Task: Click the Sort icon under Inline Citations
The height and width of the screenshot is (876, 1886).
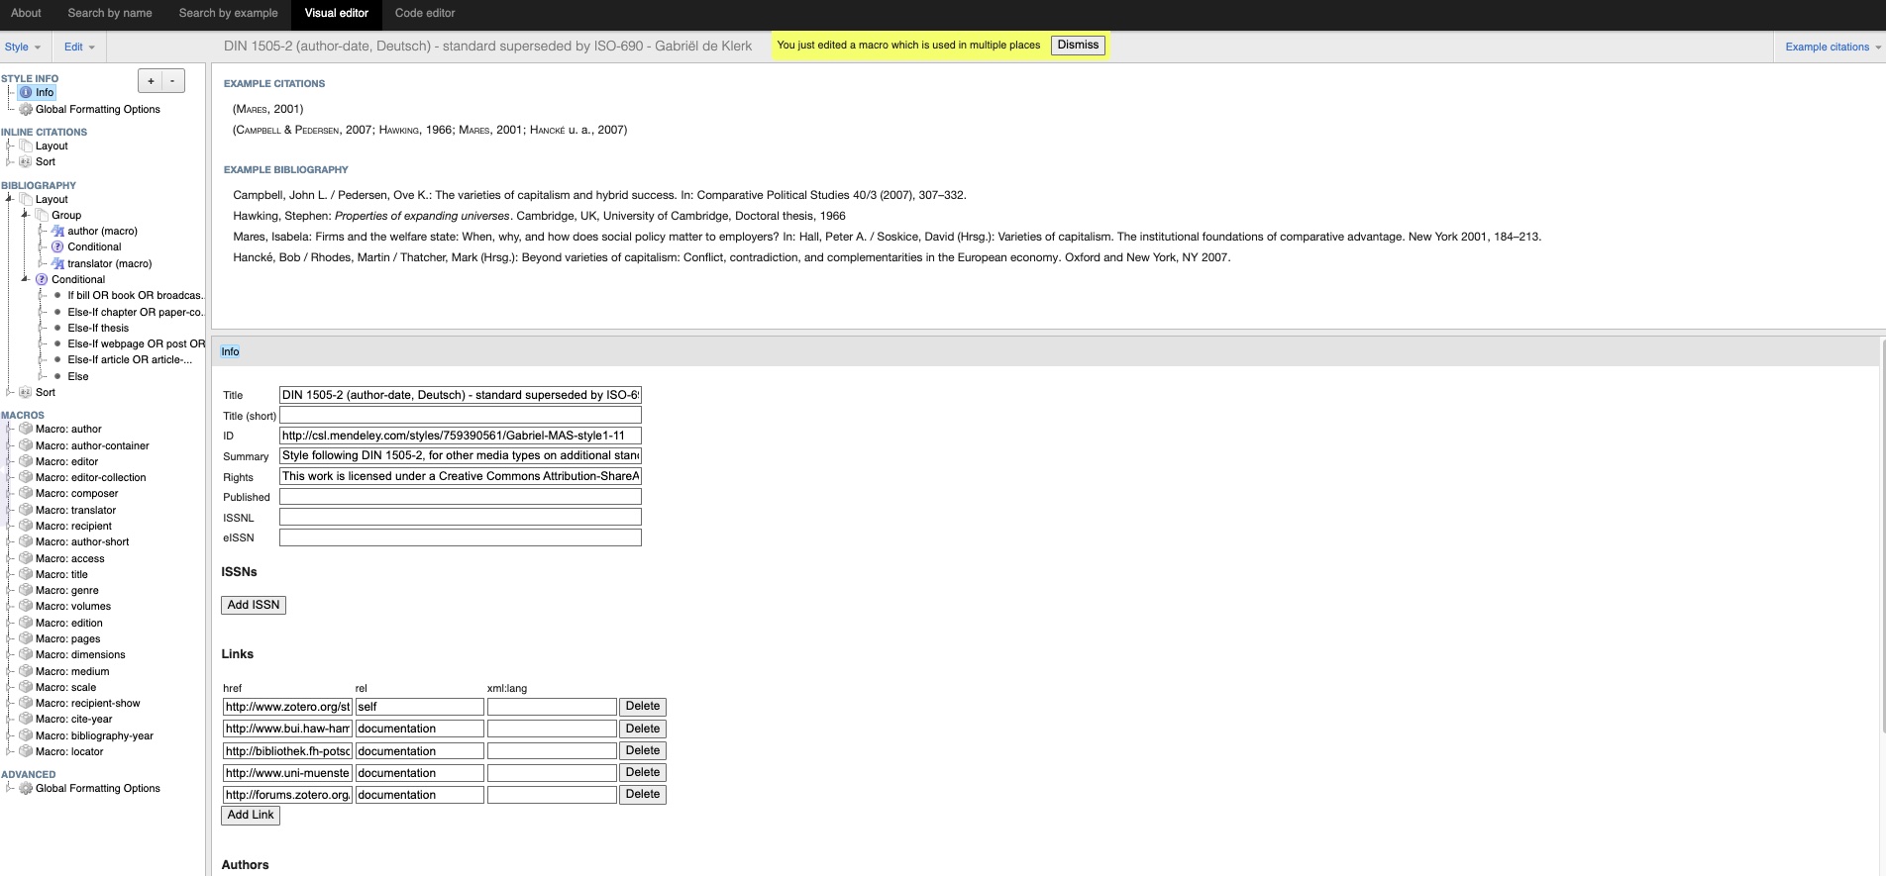Action: point(26,162)
